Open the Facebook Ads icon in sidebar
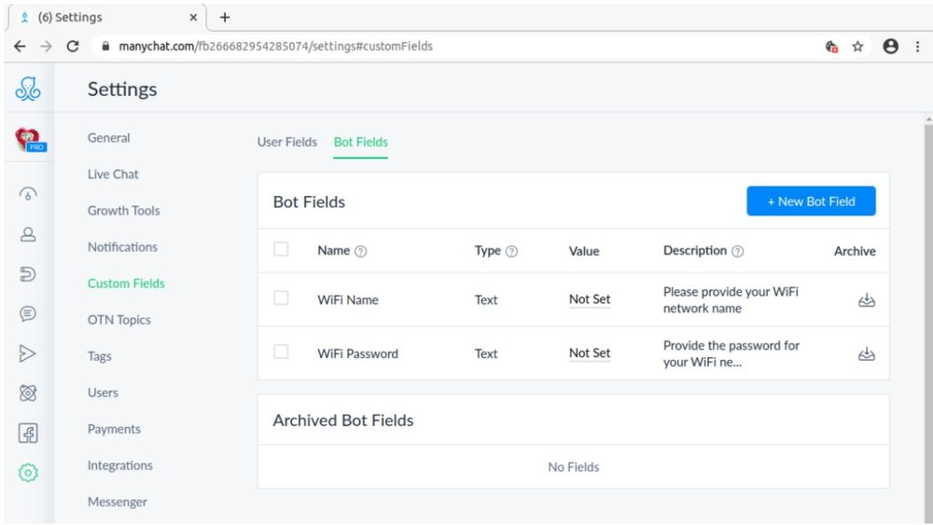933x525 pixels. (x=28, y=433)
